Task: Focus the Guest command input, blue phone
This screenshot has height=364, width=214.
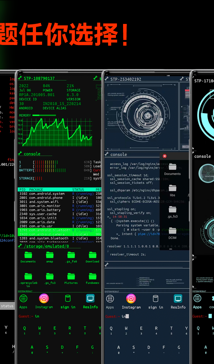Action: [143, 316]
